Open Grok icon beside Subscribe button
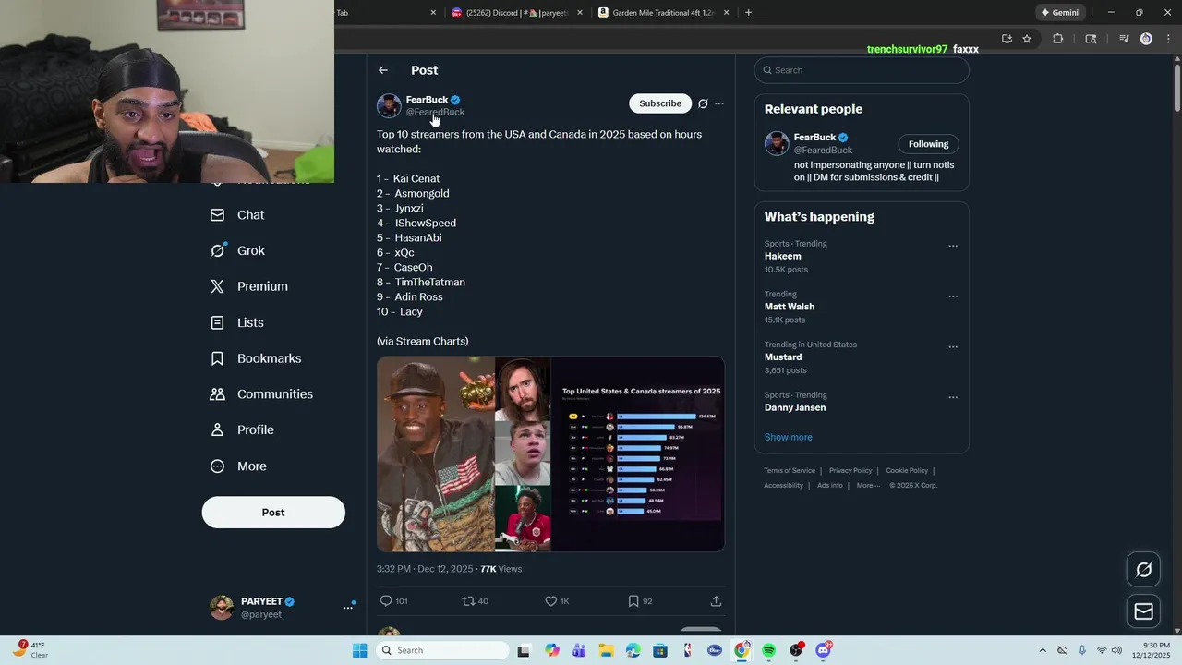This screenshot has width=1182, height=665. 703,103
